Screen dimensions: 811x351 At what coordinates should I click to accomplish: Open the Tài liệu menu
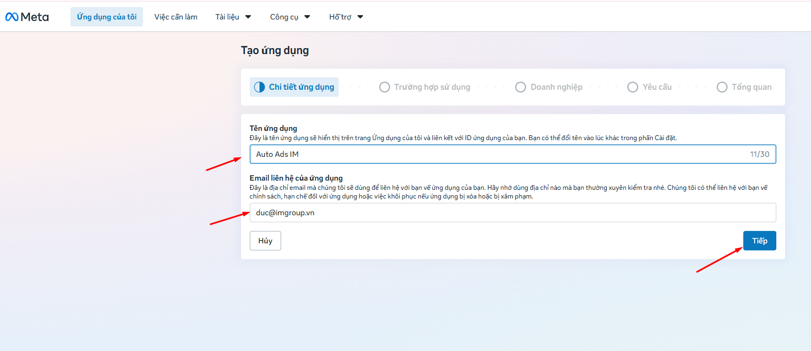(233, 17)
